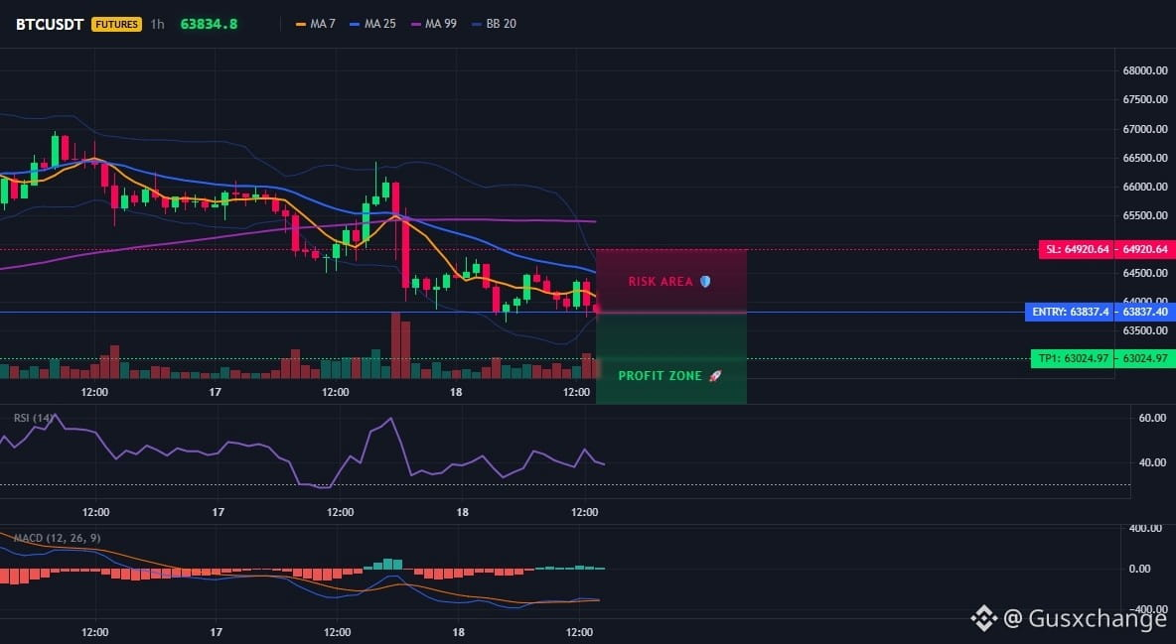The width and height of the screenshot is (1176, 644).
Task: Click the 68000.00 price axis label
Action: point(1144,70)
